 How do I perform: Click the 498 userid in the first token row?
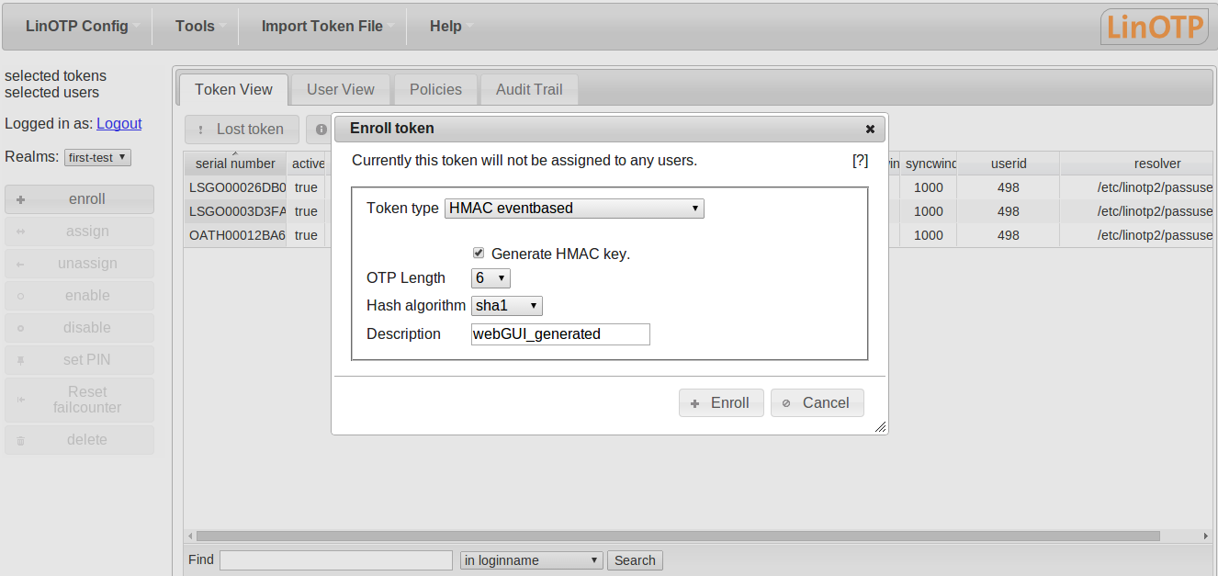tap(1009, 187)
